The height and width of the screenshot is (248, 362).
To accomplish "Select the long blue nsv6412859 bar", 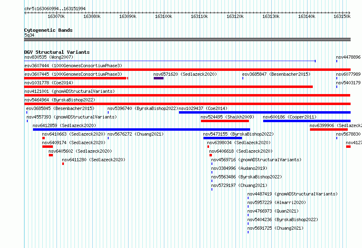I will tap(142, 129).
